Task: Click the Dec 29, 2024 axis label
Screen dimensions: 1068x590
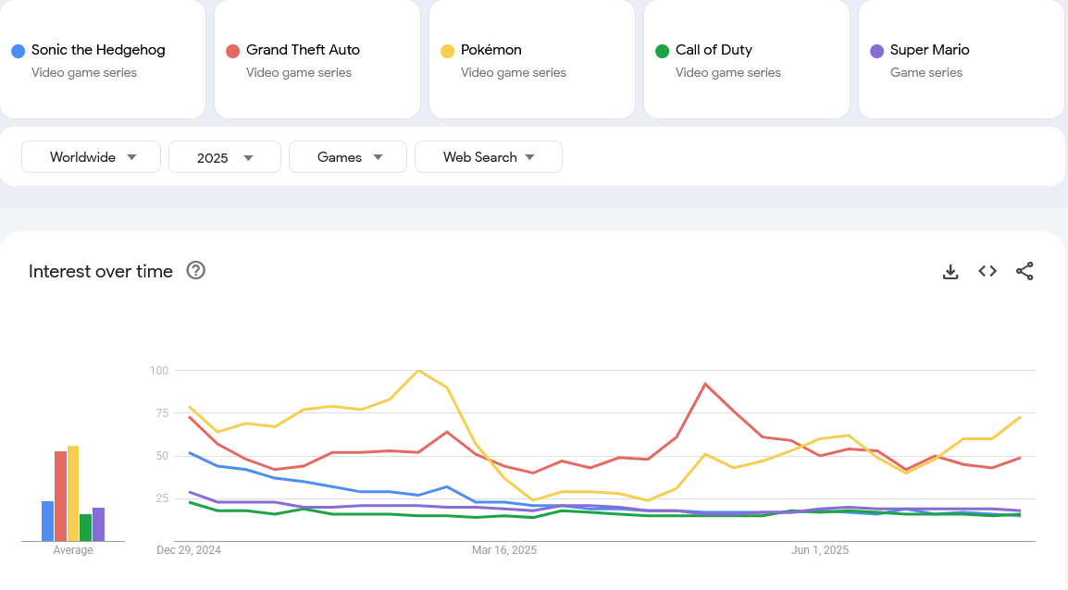Action: pos(189,550)
